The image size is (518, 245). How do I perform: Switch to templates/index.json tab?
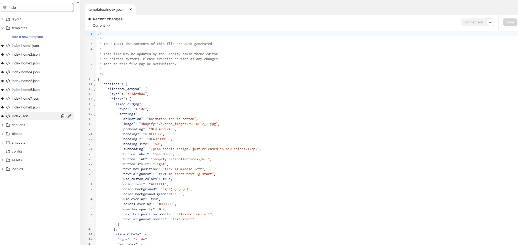106,9
